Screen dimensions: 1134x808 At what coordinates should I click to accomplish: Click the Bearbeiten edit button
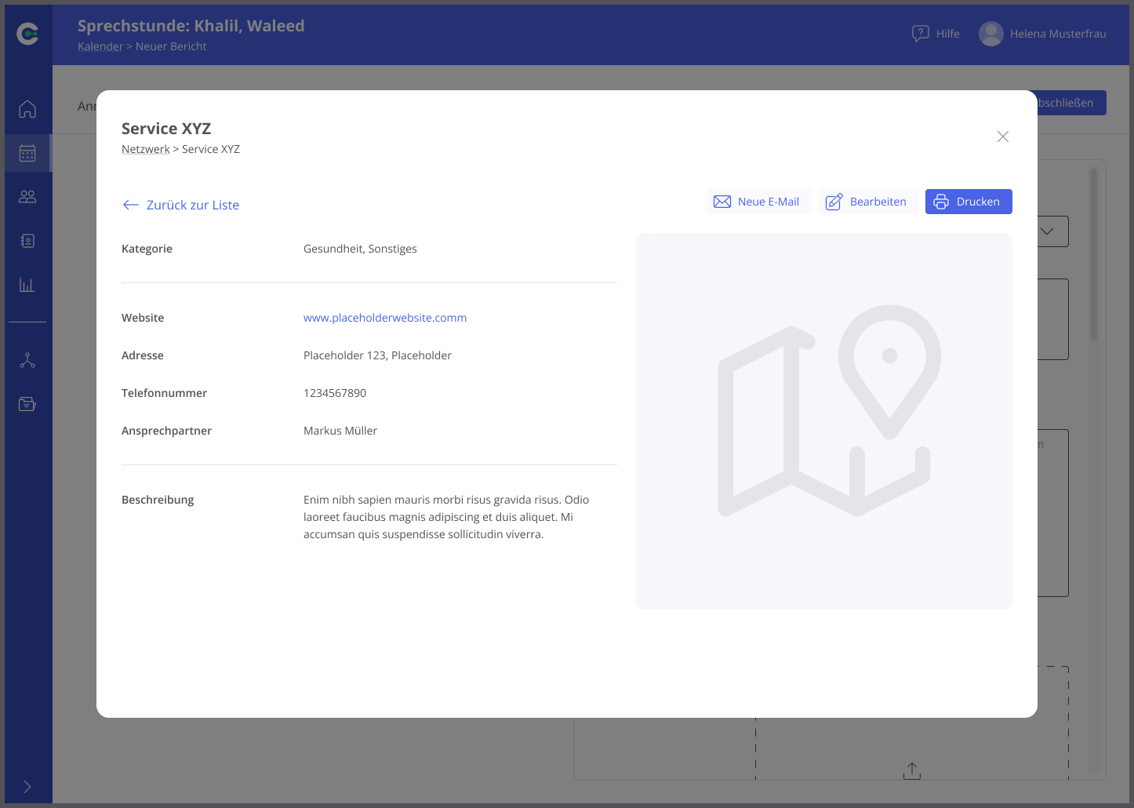869,202
